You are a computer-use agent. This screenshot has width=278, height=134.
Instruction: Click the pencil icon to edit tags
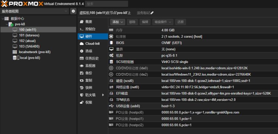point(152,13)
